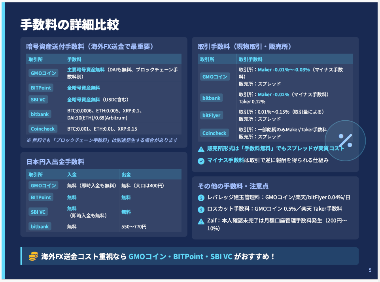
Task: Click 主要暗号資産無料 in GMOコイン row
Action: coord(86,69)
